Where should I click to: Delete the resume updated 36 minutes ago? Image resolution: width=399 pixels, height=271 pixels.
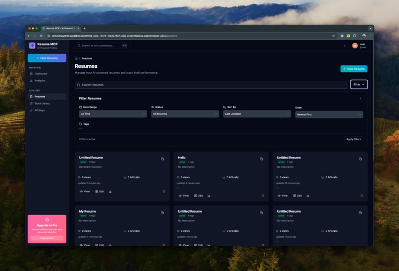pyautogui.click(x=361, y=196)
